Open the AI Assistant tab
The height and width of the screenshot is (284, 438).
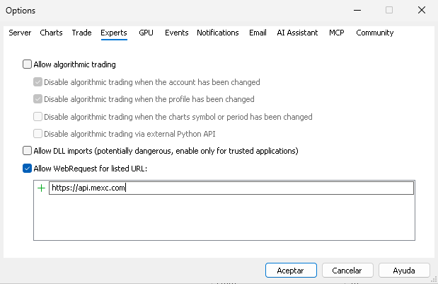click(x=297, y=33)
